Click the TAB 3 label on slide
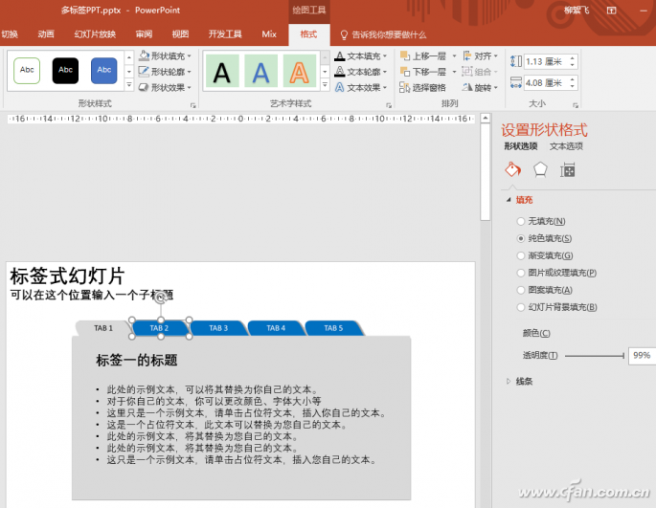 tap(218, 328)
